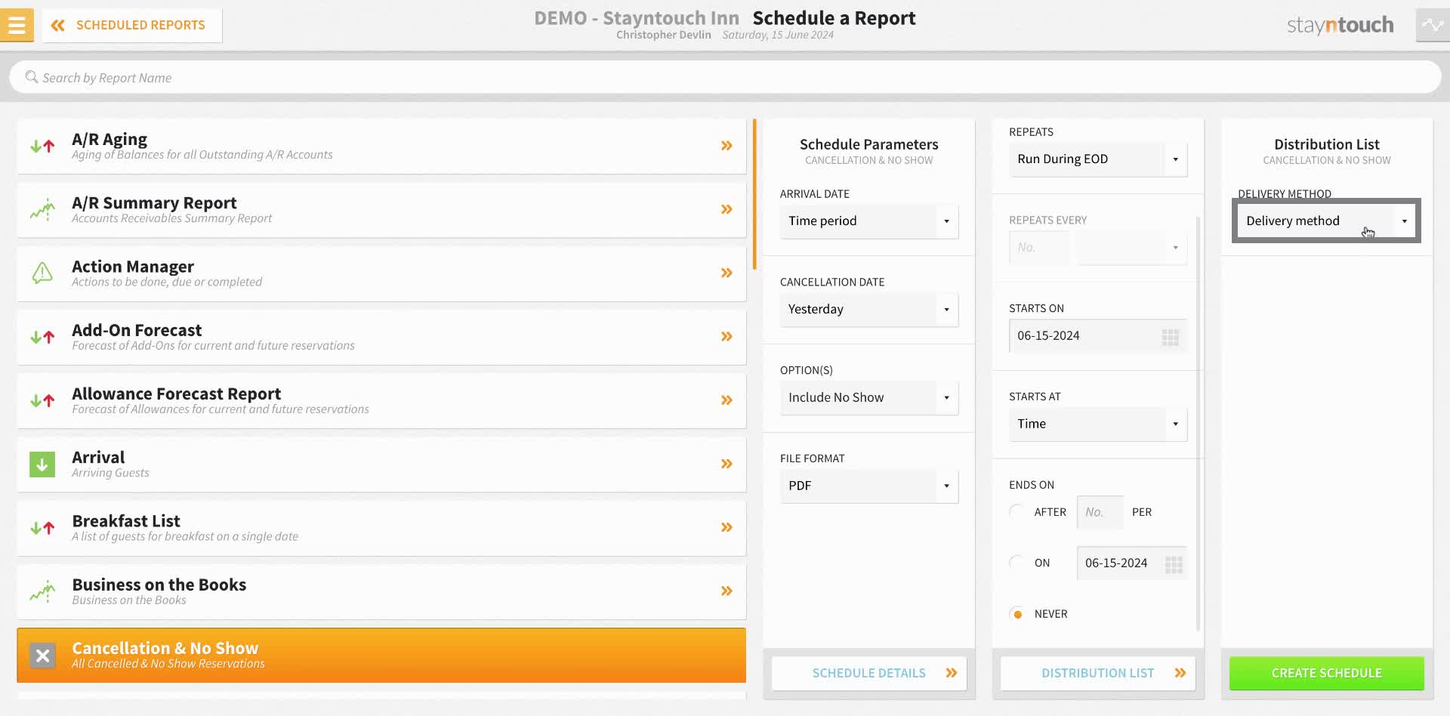Select the A/R Aging report
The height and width of the screenshot is (716, 1450).
coord(381,147)
